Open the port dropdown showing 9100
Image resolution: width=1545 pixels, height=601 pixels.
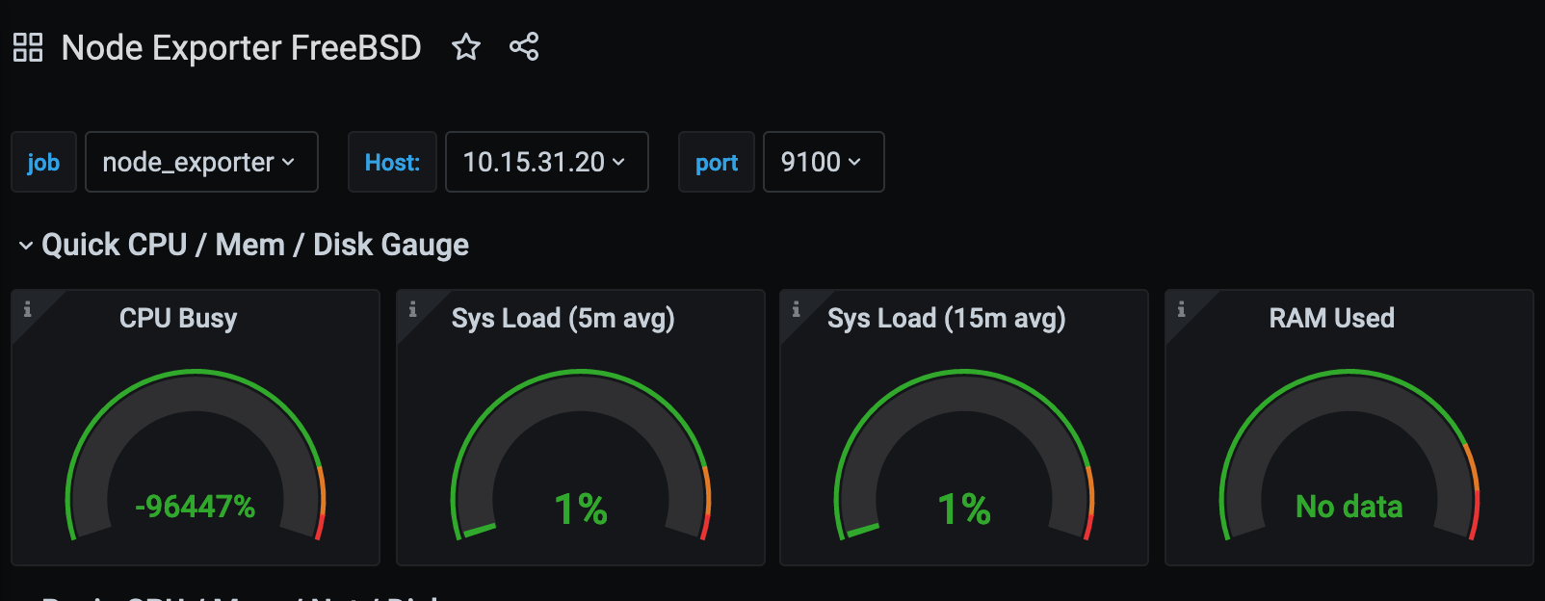point(824,162)
